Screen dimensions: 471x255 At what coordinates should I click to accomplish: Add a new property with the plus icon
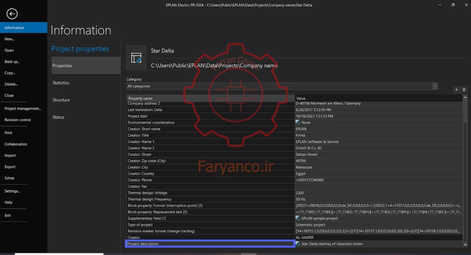(456, 89)
